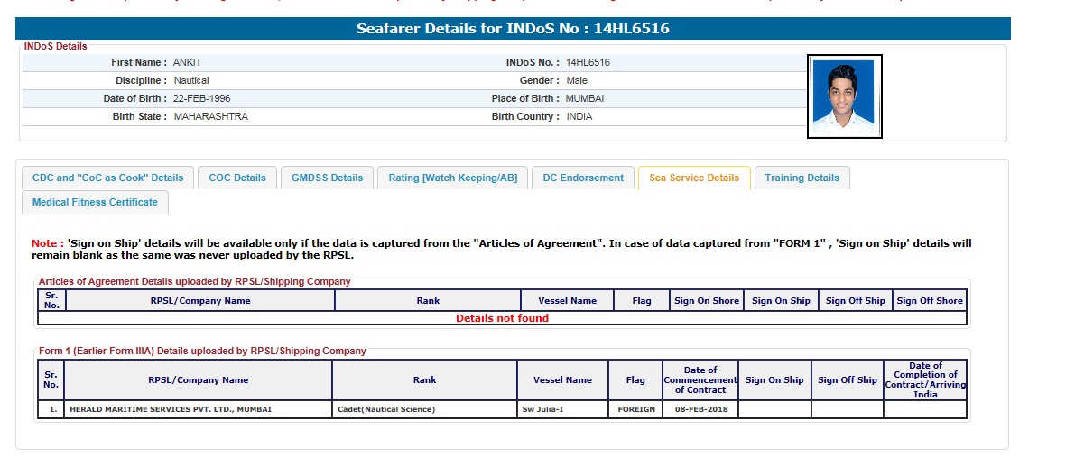The image size is (1075, 466).
Task: Switch to the COC Details tab
Action: tap(237, 178)
